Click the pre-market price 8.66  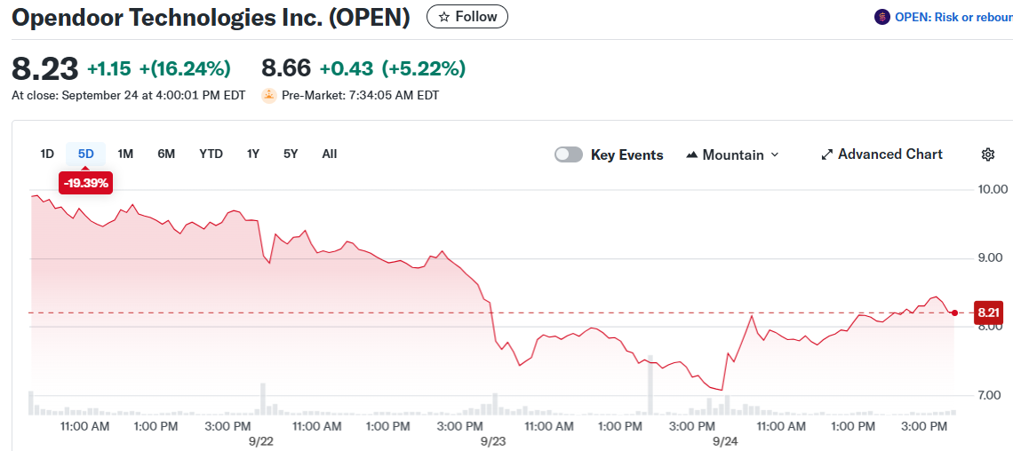(286, 67)
